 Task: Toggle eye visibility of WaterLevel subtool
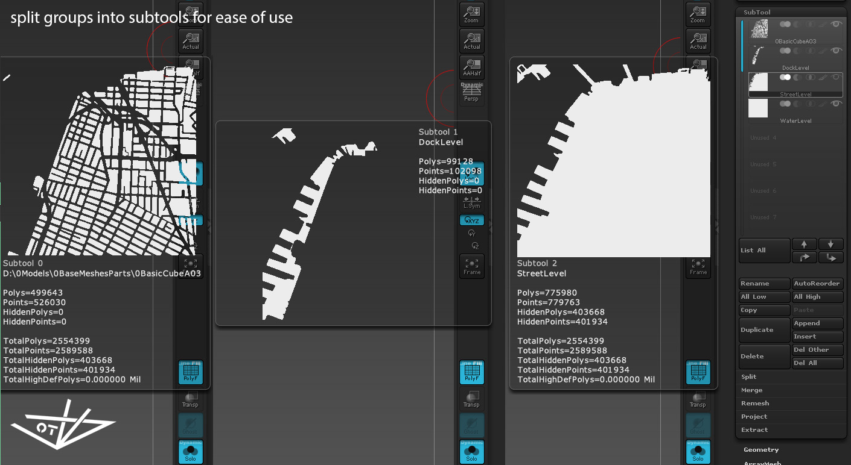click(836, 104)
